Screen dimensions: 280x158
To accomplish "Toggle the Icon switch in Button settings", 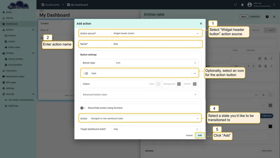I will click(85, 73).
